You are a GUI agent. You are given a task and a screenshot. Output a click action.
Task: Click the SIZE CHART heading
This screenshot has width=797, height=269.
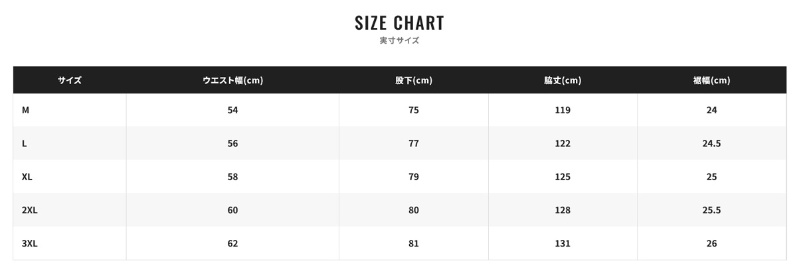click(399, 23)
